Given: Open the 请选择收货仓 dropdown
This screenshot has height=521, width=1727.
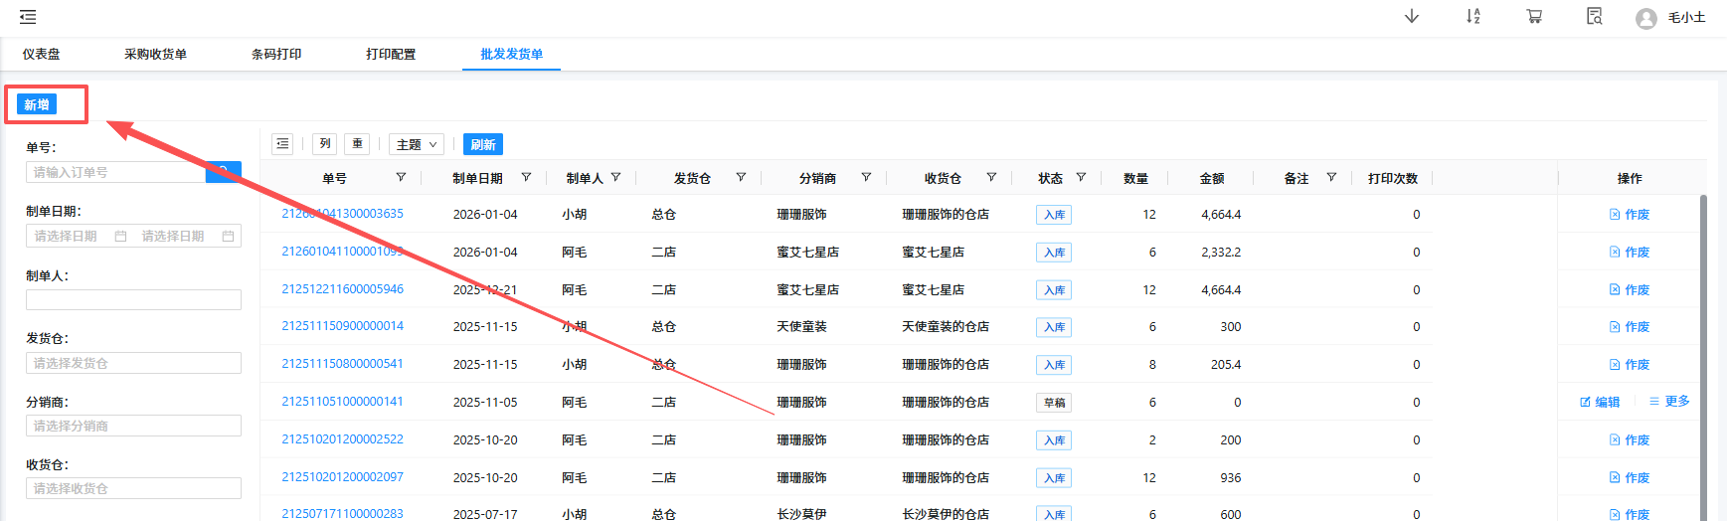Looking at the screenshot, I should pyautogui.click(x=133, y=488).
